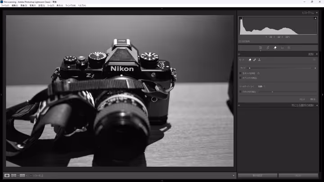Choose the Heal mode bandage icon

coord(255,59)
